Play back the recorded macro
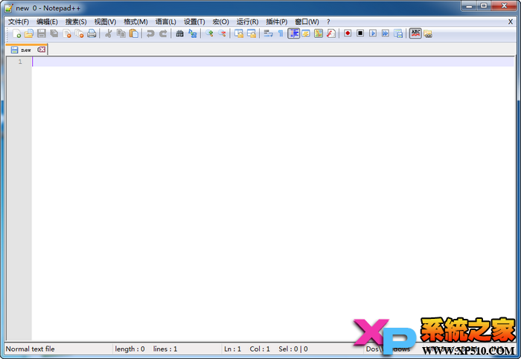Viewport: 521px width, 359px height. tap(373, 33)
